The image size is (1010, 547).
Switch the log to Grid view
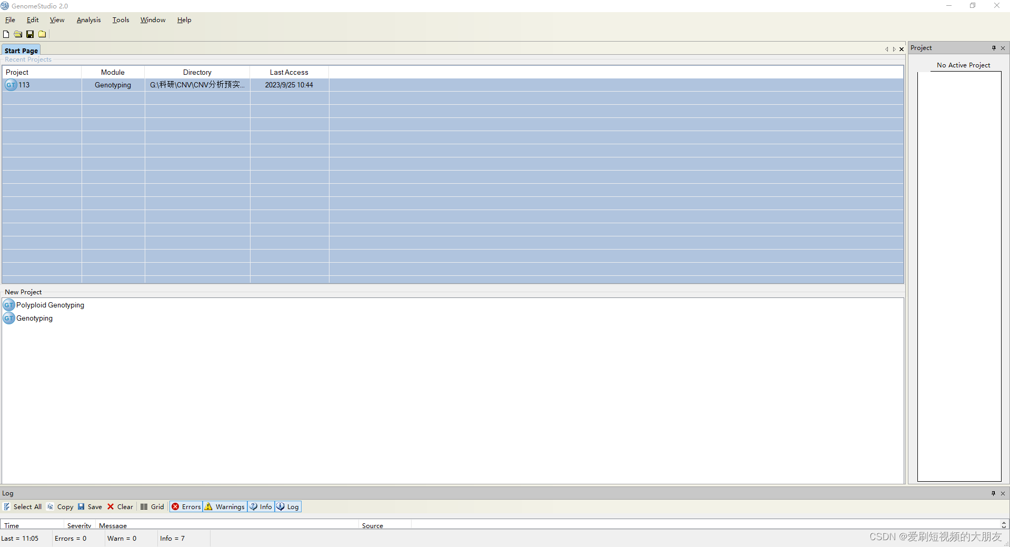tap(152, 506)
